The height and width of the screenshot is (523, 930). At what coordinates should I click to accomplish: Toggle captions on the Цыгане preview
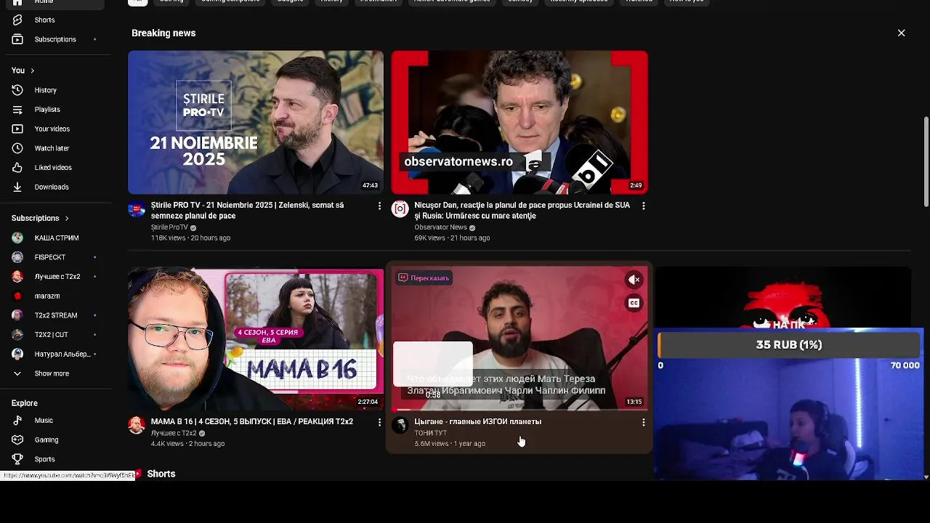point(634,303)
